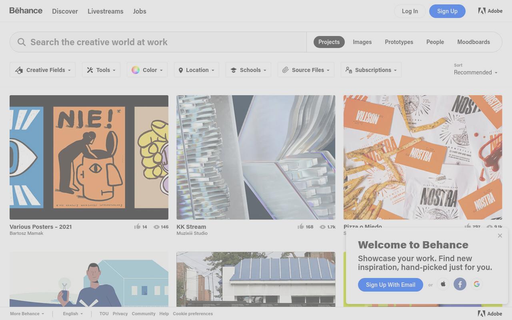
Task: Click the Adobe logo in the footer
Action: (490, 314)
